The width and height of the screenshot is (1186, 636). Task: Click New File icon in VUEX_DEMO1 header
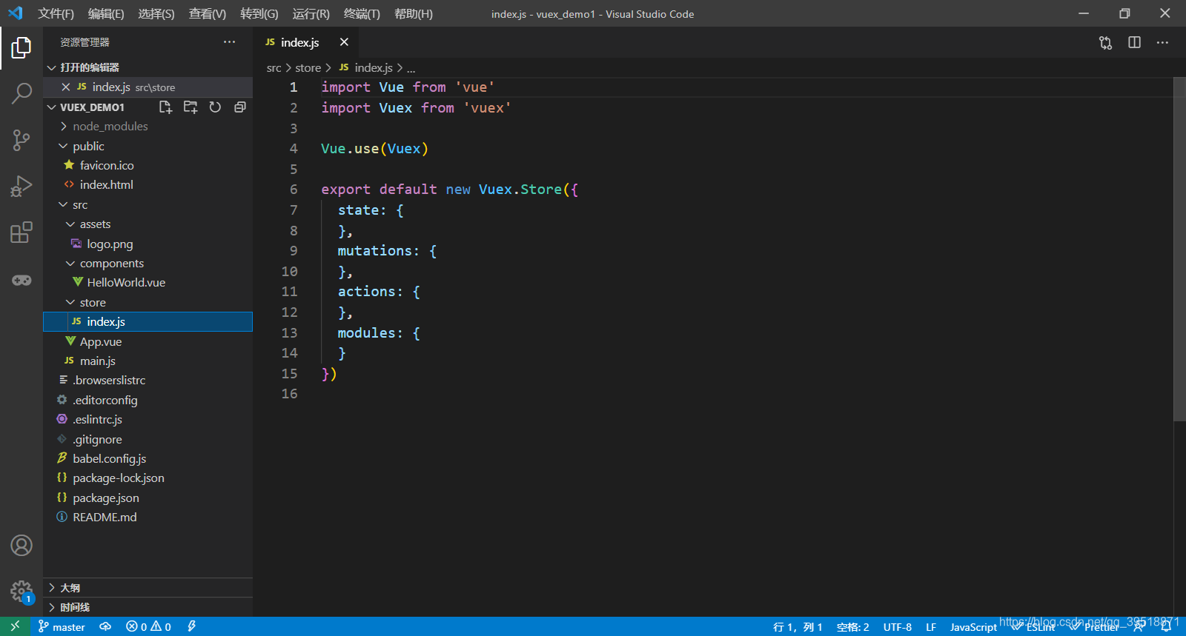[166, 107]
